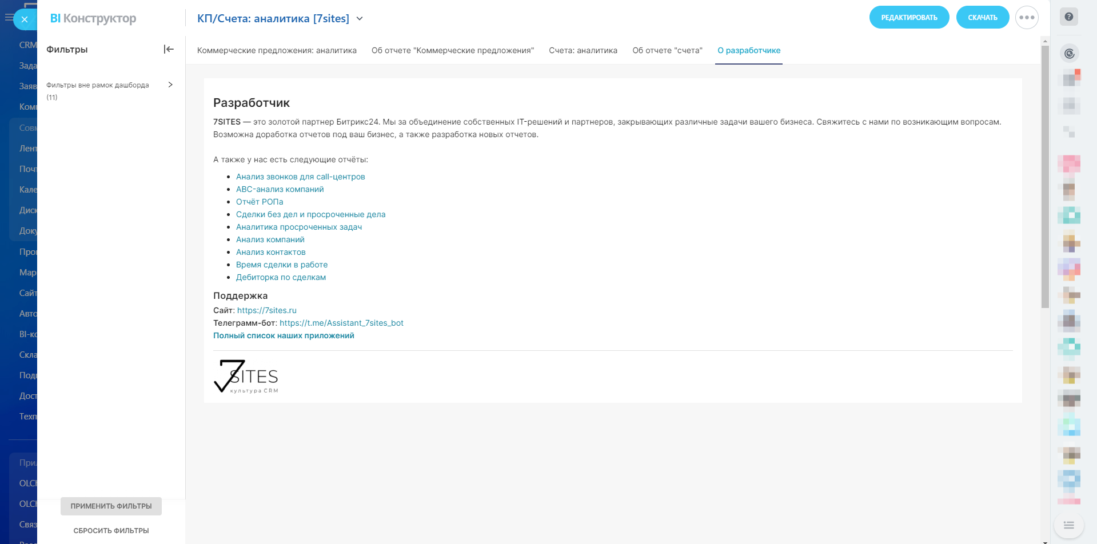The height and width of the screenshot is (544, 1097).
Task: Open the hamburger main menu
Action: (8, 17)
